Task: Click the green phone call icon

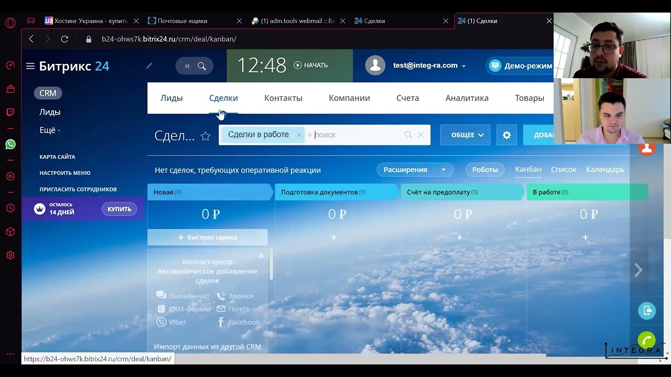Action: click(647, 340)
